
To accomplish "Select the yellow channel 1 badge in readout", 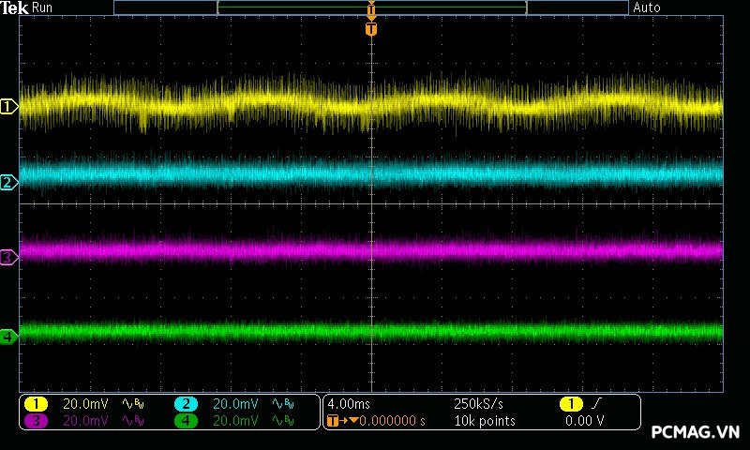I will pyautogui.click(x=36, y=404).
